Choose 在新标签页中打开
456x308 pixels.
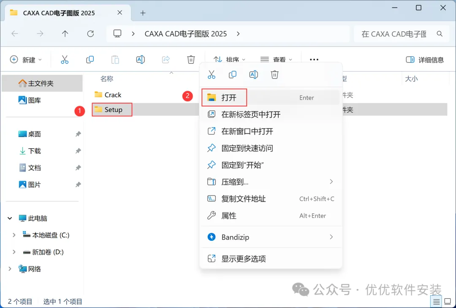(271, 114)
